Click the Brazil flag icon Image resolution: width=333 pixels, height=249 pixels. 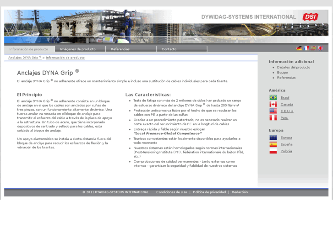(x=273, y=97)
